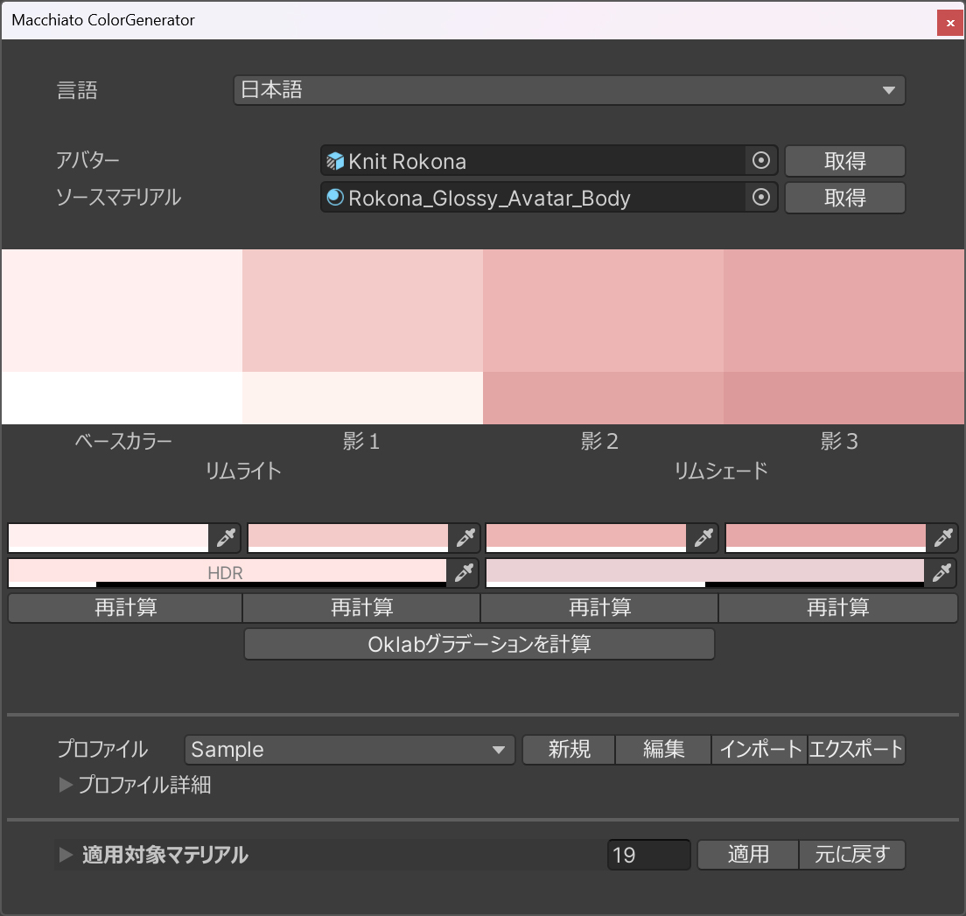Open the 影3 color swatch field
The height and width of the screenshot is (916, 966).
tap(825, 538)
